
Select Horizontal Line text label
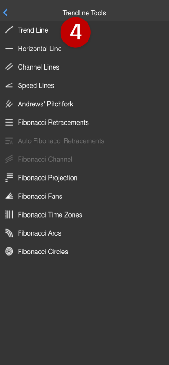[x=40, y=49]
